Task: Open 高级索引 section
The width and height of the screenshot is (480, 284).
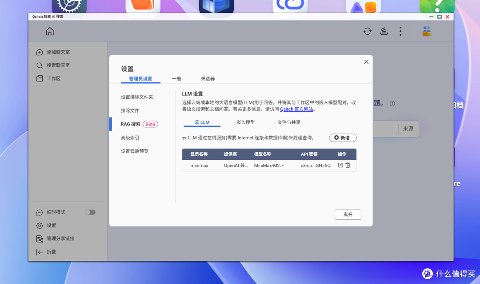Action: 130,138
